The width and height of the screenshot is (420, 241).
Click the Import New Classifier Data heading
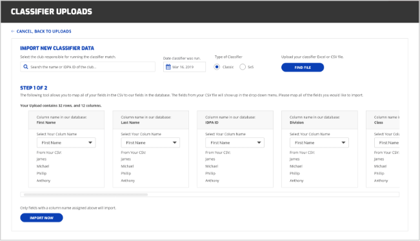(57, 48)
